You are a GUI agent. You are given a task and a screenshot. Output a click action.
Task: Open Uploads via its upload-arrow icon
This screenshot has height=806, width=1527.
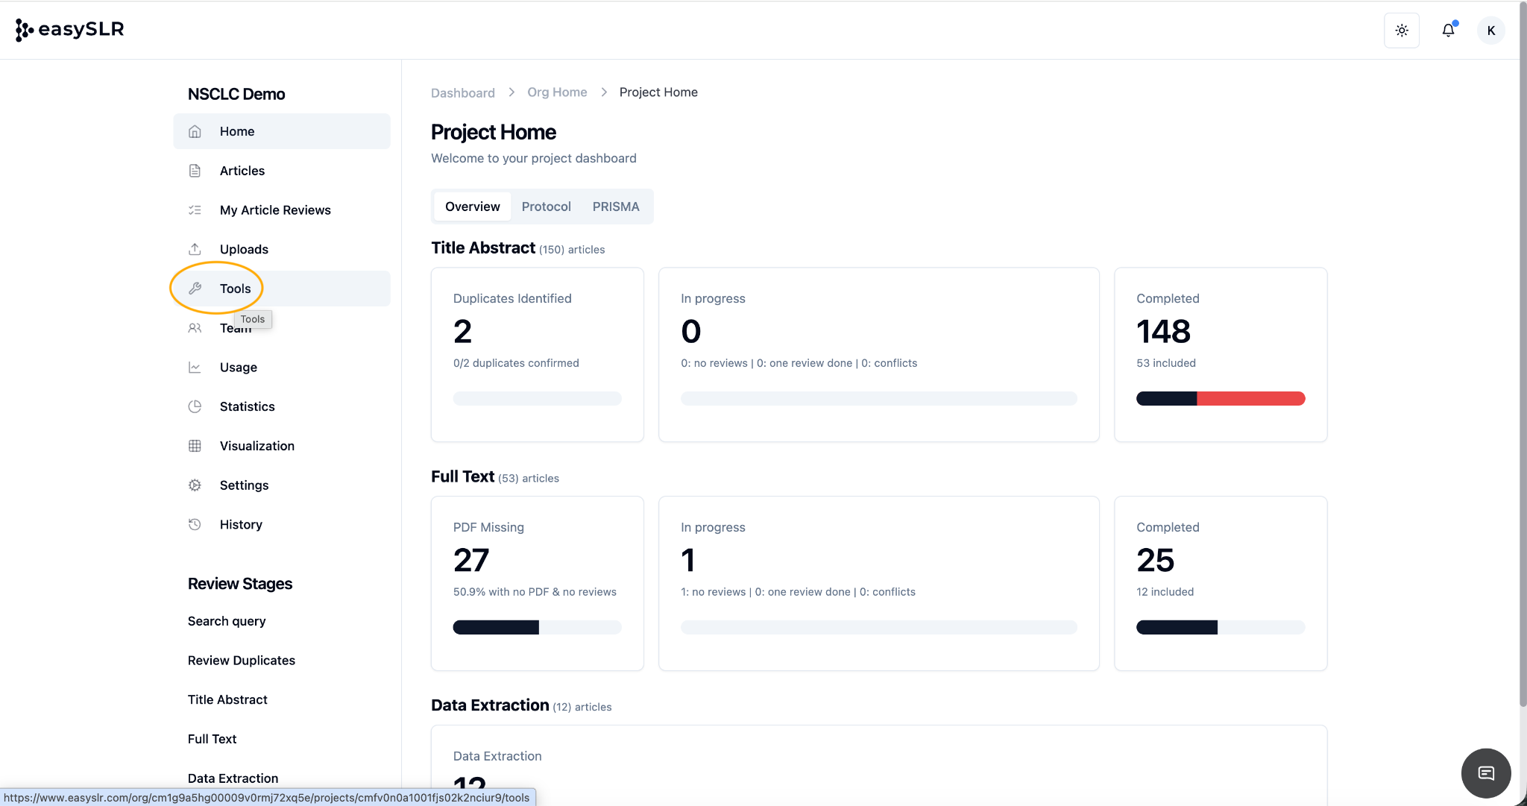point(195,249)
